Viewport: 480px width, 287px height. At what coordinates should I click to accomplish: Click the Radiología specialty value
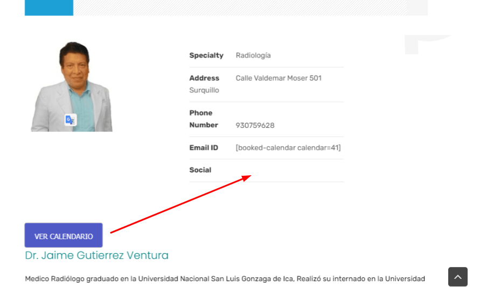click(253, 55)
